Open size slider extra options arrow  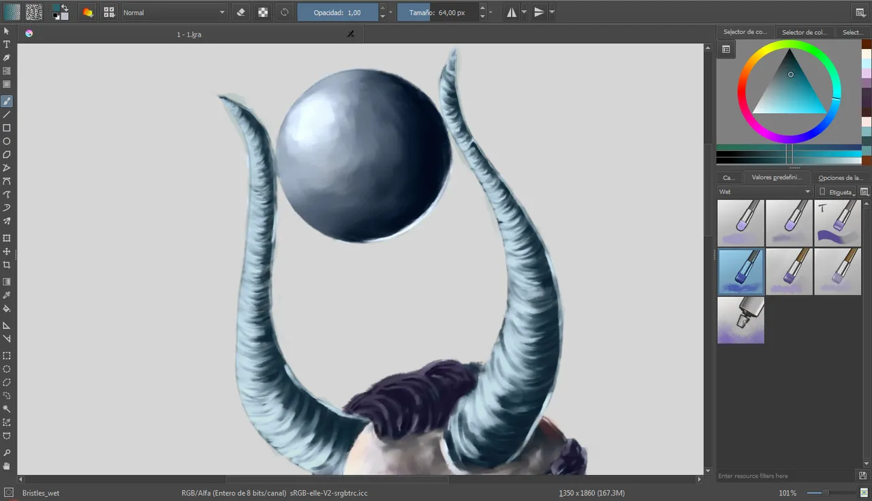click(491, 12)
